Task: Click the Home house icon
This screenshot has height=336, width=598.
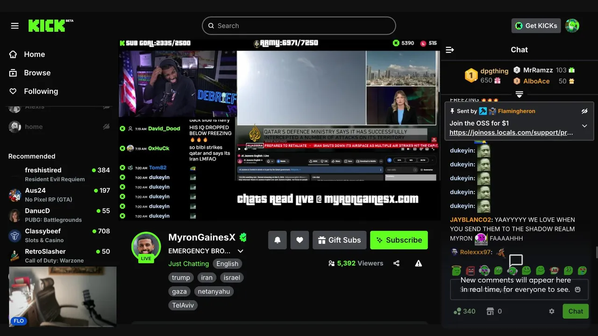Action: tap(13, 54)
